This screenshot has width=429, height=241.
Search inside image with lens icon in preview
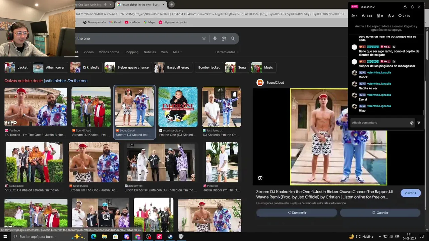[260, 178]
